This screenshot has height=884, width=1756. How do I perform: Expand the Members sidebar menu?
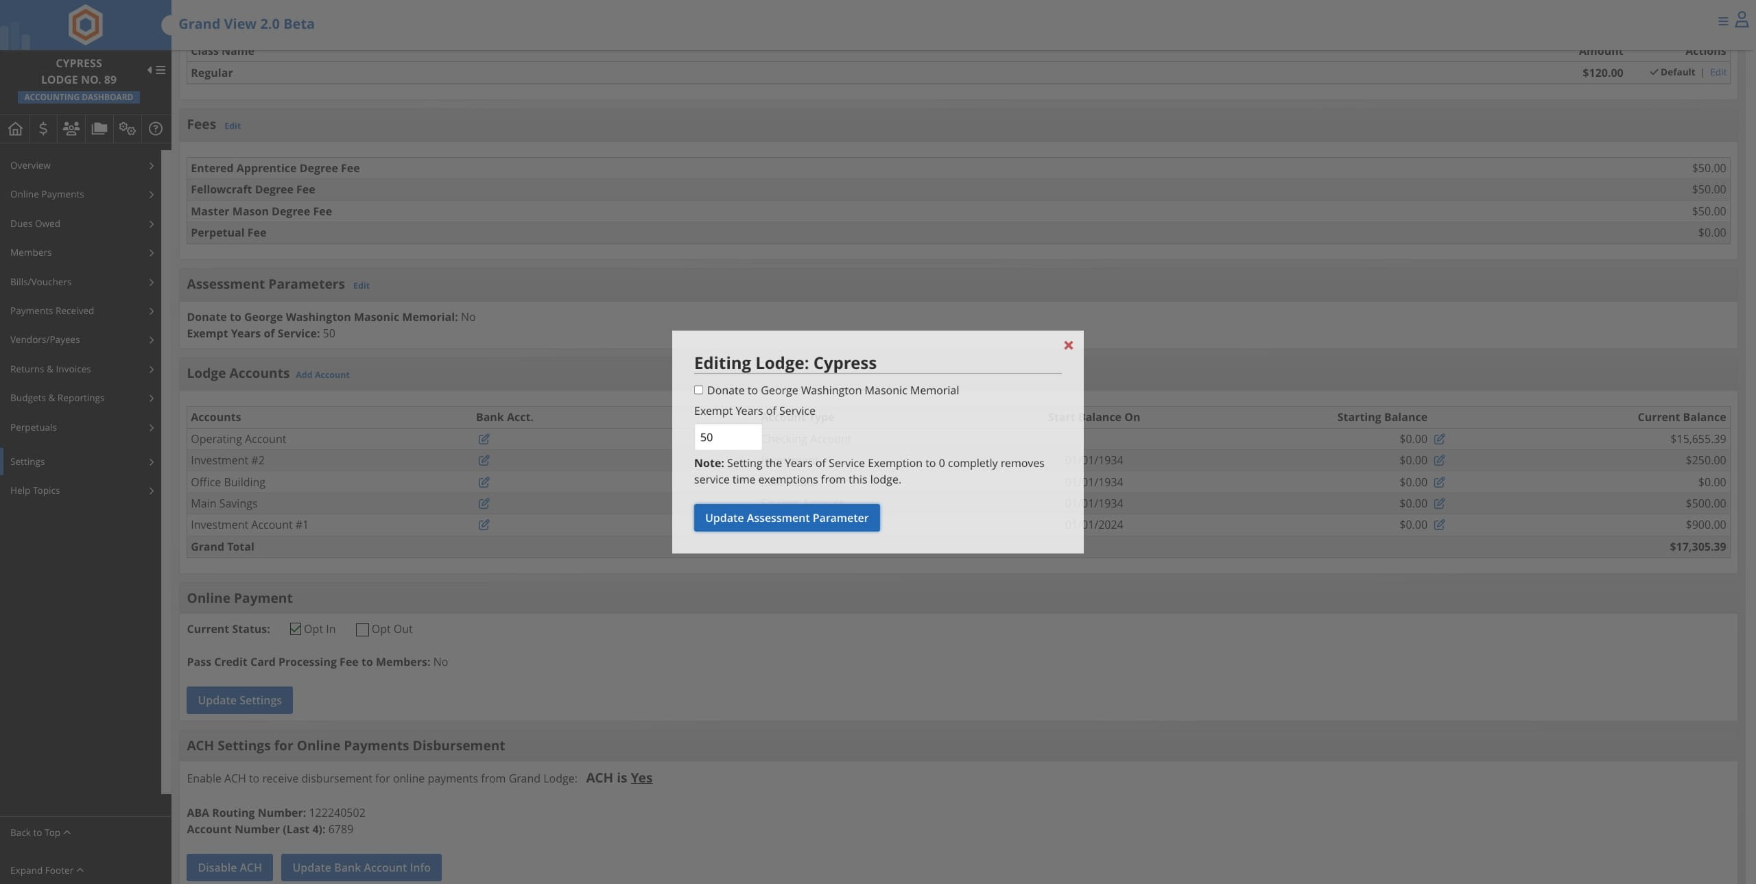[x=80, y=252]
